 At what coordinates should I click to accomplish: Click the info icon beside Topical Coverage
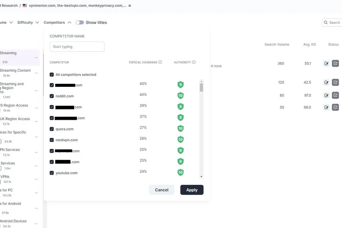pos(160,62)
